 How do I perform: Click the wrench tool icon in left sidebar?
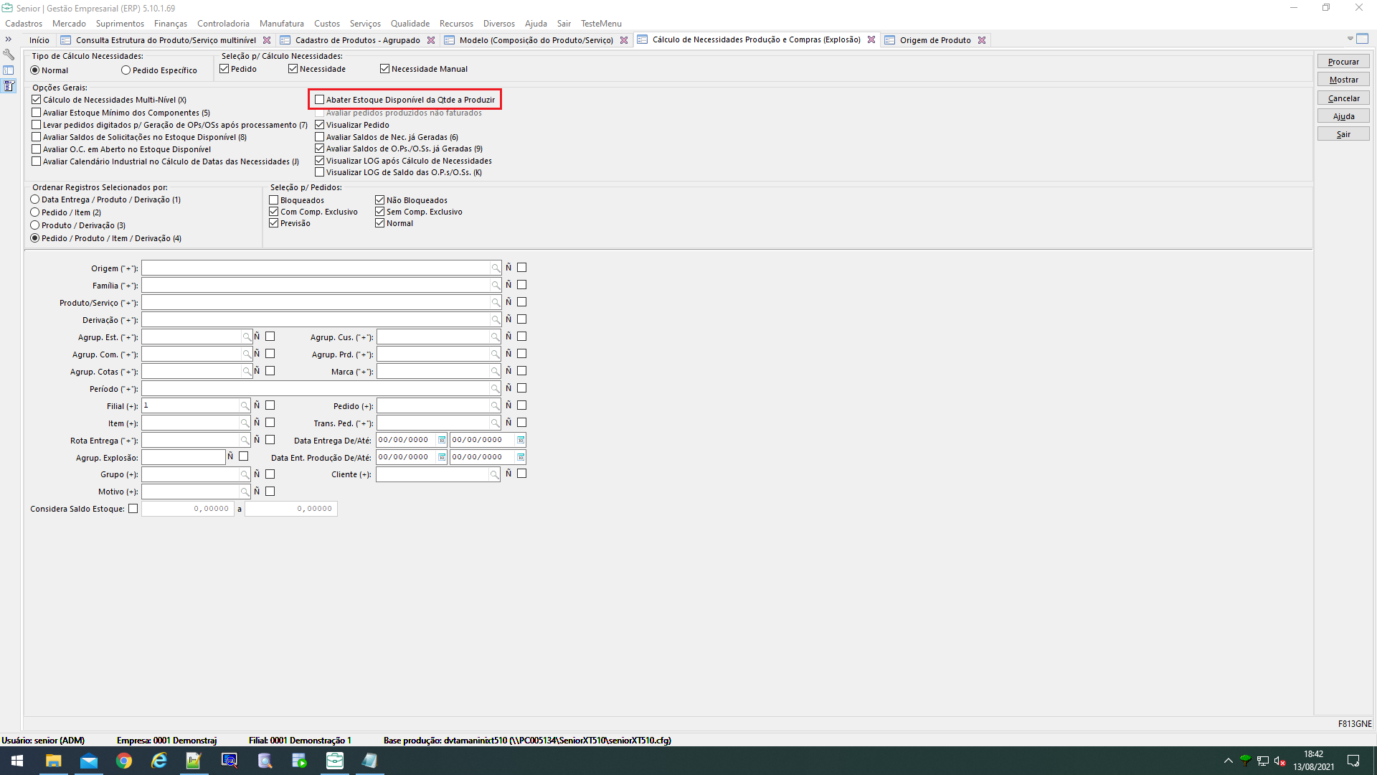tap(9, 55)
